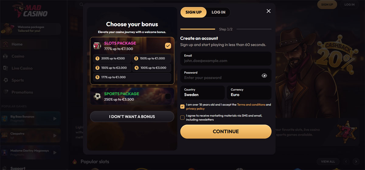Click the Sports sidebar icon

click(5, 80)
